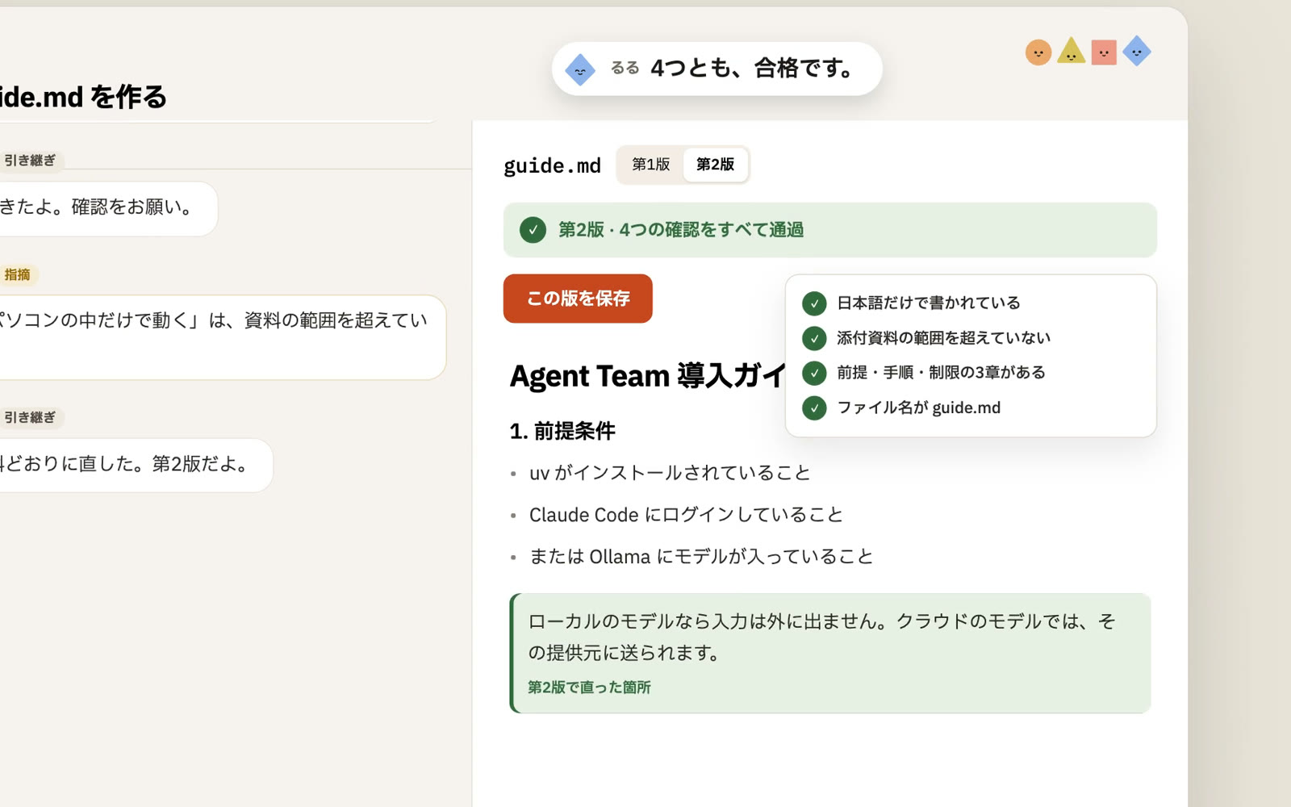Screen dimensions: 1291x807
Task: Click the check icon beside 日本語だけで書かれている
Action: point(814,303)
